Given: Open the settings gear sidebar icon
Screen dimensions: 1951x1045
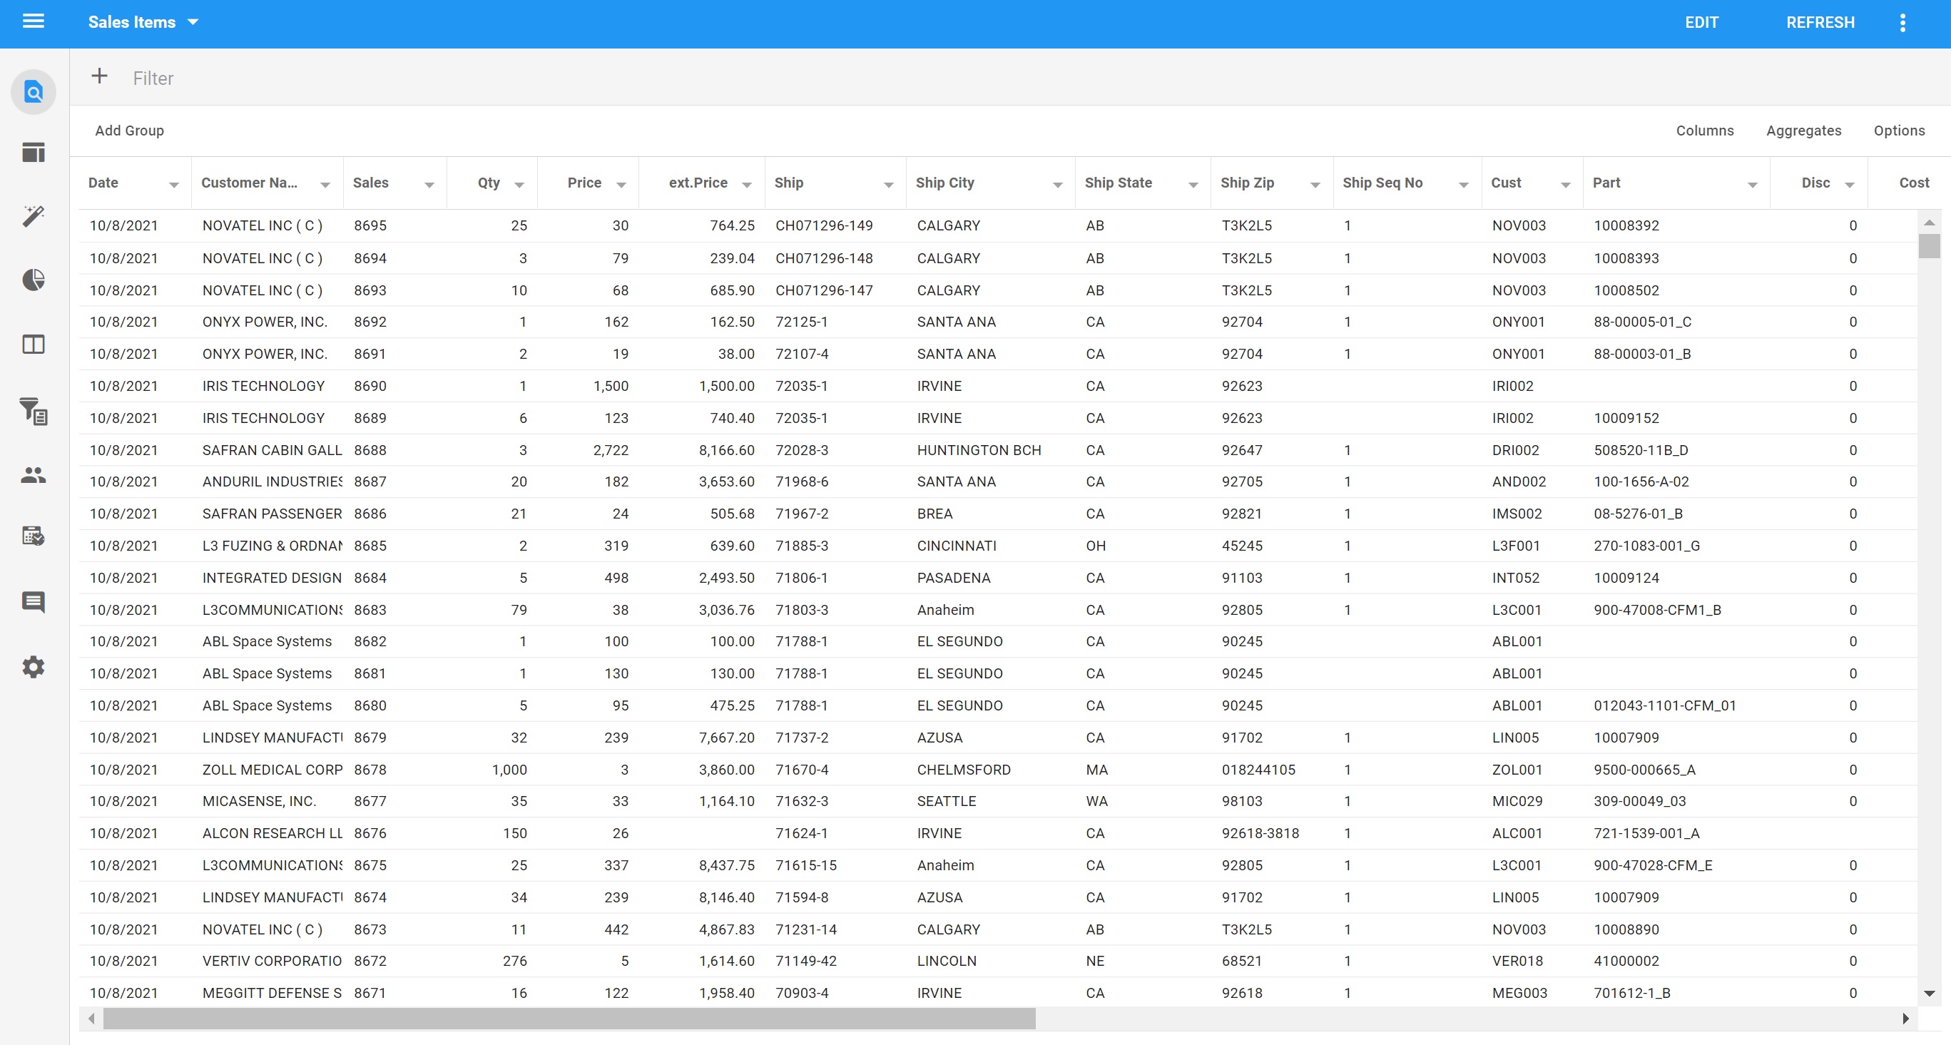Looking at the screenshot, I should tap(34, 667).
